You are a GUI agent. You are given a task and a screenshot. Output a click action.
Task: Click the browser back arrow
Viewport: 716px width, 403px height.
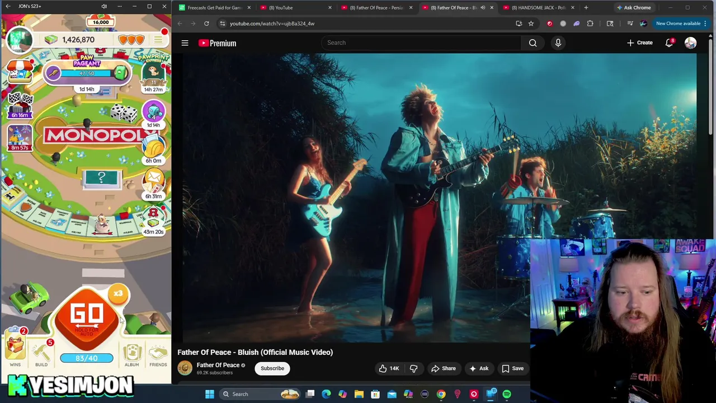(180, 24)
